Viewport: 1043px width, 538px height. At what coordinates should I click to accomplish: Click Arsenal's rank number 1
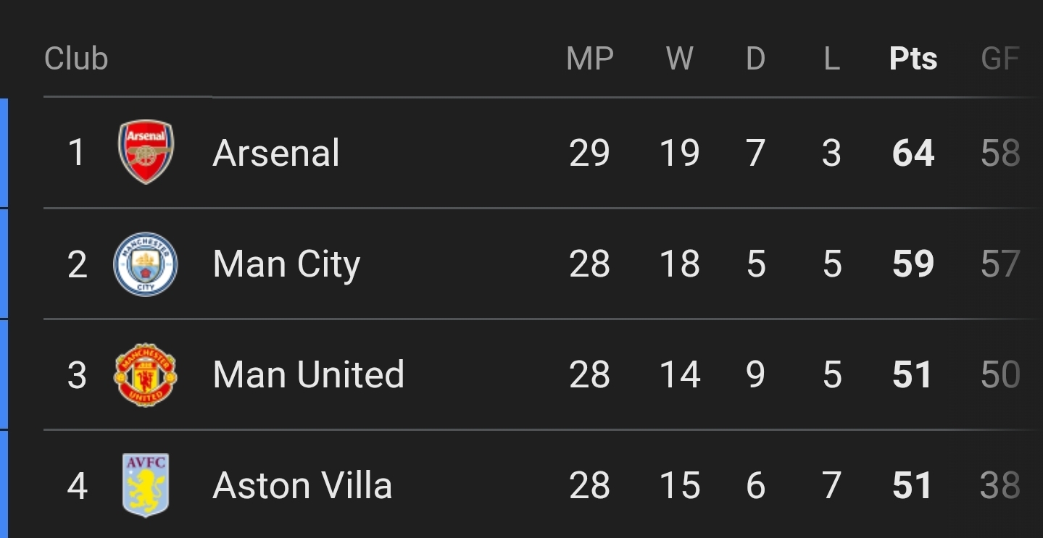point(76,153)
